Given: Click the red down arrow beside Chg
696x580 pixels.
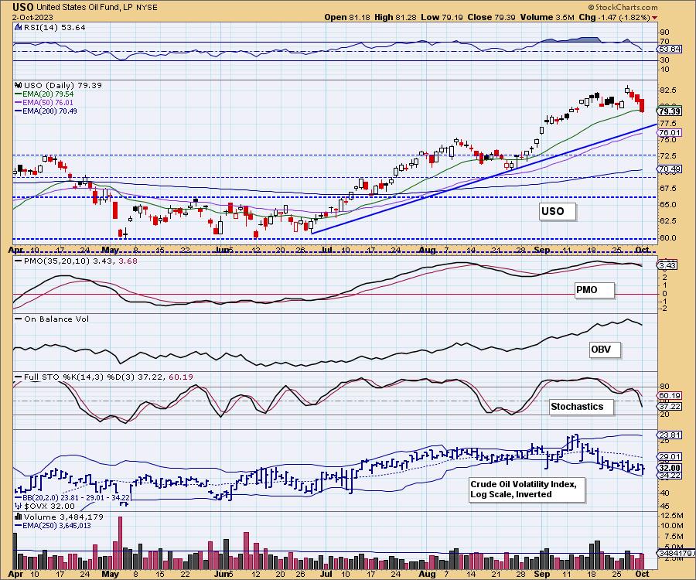Looking at the screenshot, I should (x=654, y=18).
